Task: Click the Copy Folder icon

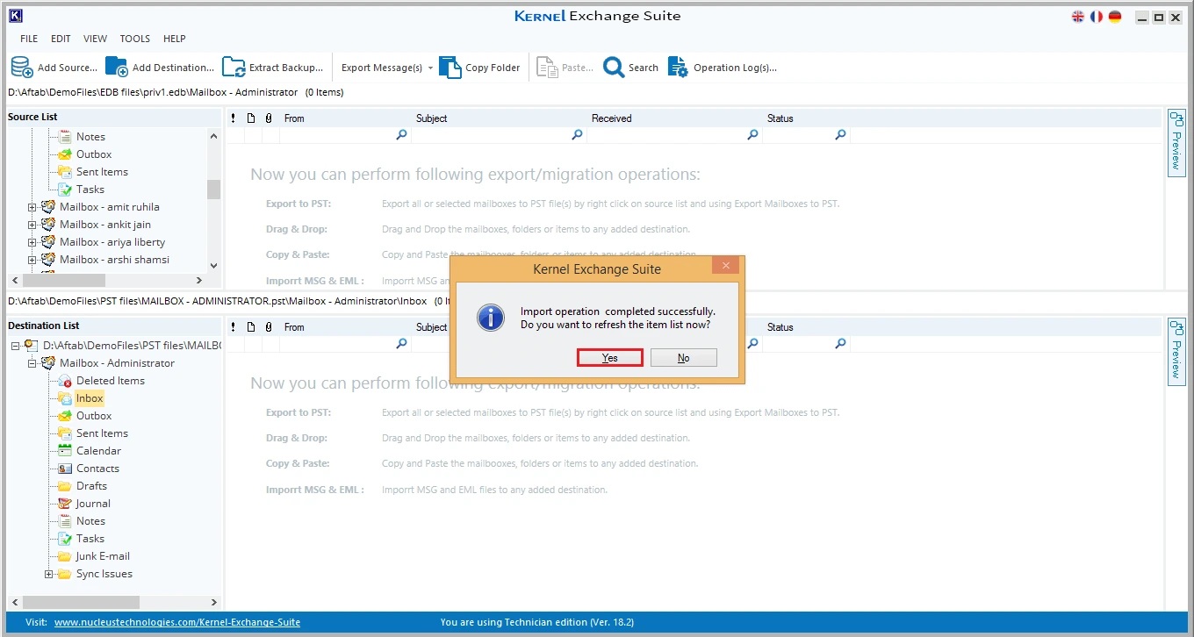Action: click(x=450, y=68)
